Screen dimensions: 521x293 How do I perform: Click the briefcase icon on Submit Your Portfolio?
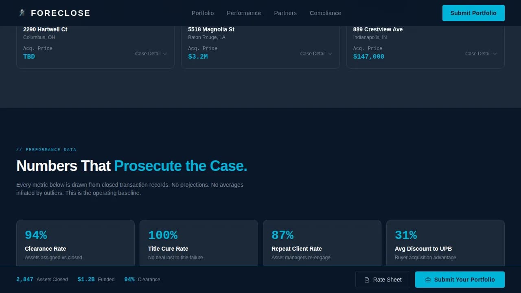[428, 280]
